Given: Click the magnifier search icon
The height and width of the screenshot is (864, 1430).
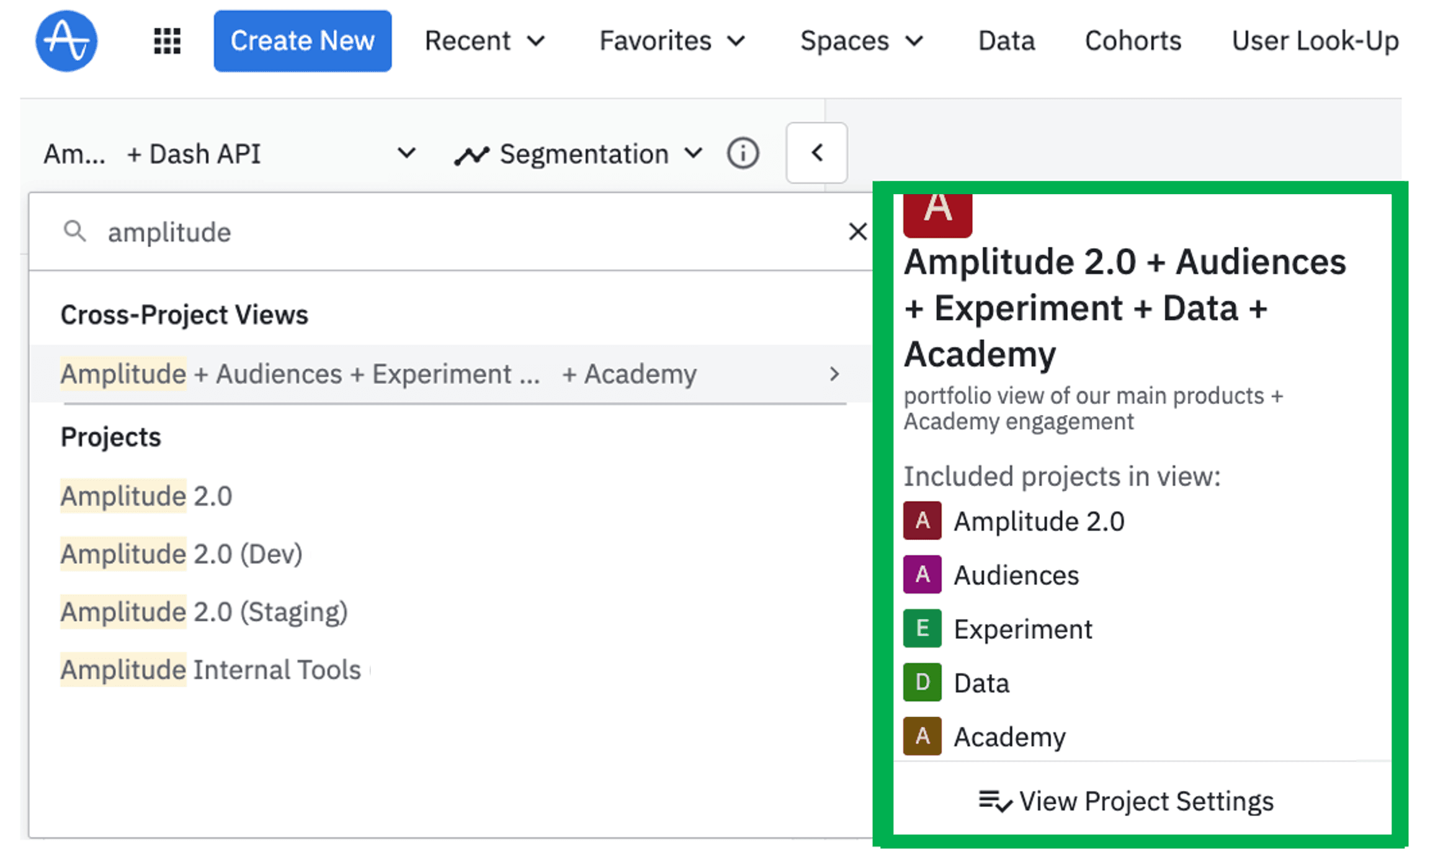Looking at the screenshot, I should pyautogui.click(x=75, y=231).
